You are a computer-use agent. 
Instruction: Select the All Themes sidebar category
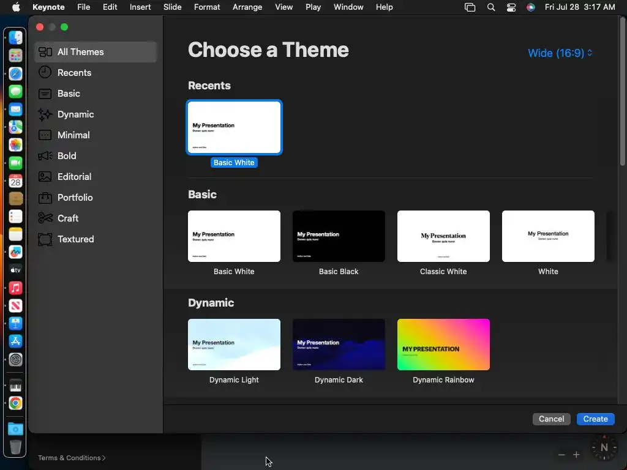(x=96, y=52)
